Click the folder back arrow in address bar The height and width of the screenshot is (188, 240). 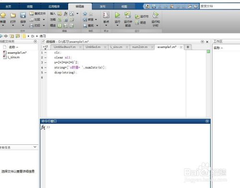1,36
